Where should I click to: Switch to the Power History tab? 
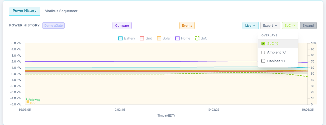pos(24,11)
